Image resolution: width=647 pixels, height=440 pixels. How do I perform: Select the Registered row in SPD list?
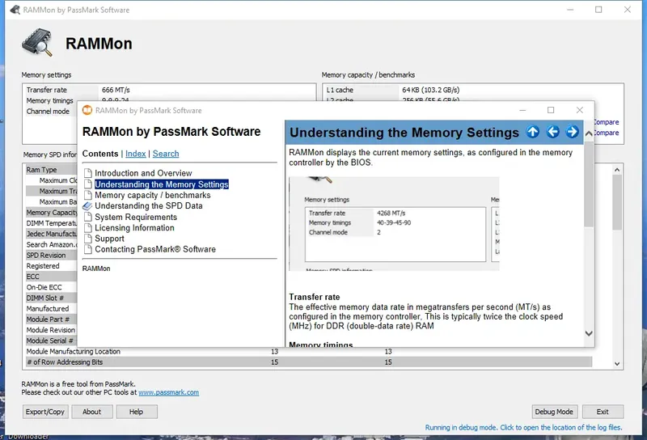click(51, 266)
